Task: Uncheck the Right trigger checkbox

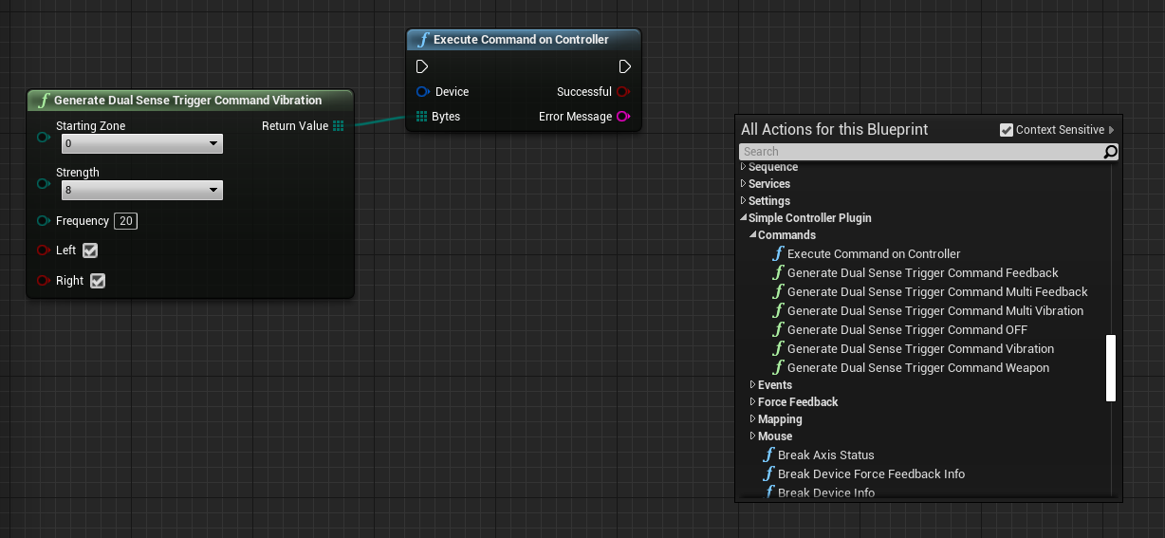Action: 97,281
